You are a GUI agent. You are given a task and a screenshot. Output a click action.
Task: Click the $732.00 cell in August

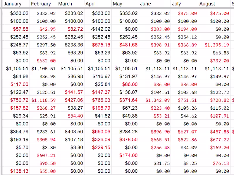tap(219, 61)
